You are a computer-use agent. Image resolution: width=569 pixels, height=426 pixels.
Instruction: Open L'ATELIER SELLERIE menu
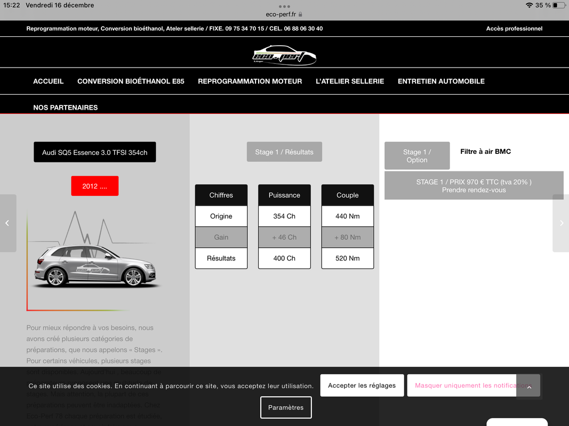click(350, 81)
